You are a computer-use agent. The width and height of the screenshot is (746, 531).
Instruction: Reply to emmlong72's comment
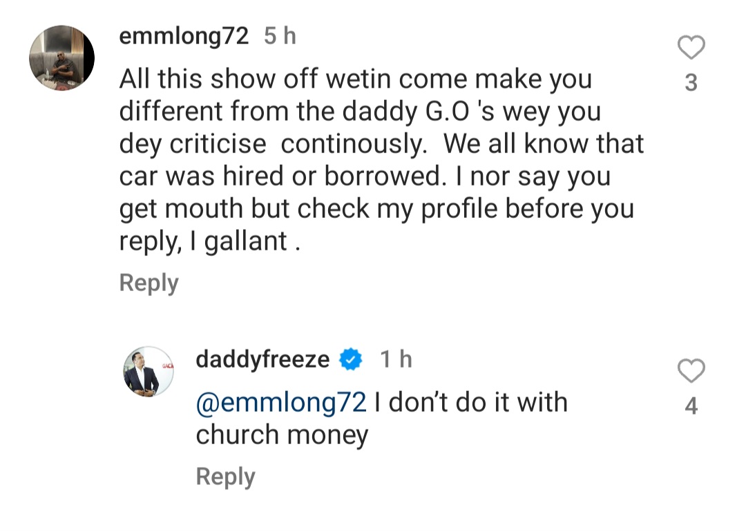[x=149, y=281]
